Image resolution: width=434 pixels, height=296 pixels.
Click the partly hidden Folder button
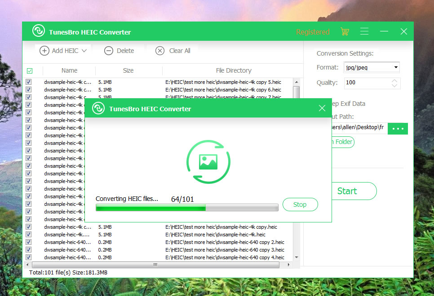tap(343, 142)
